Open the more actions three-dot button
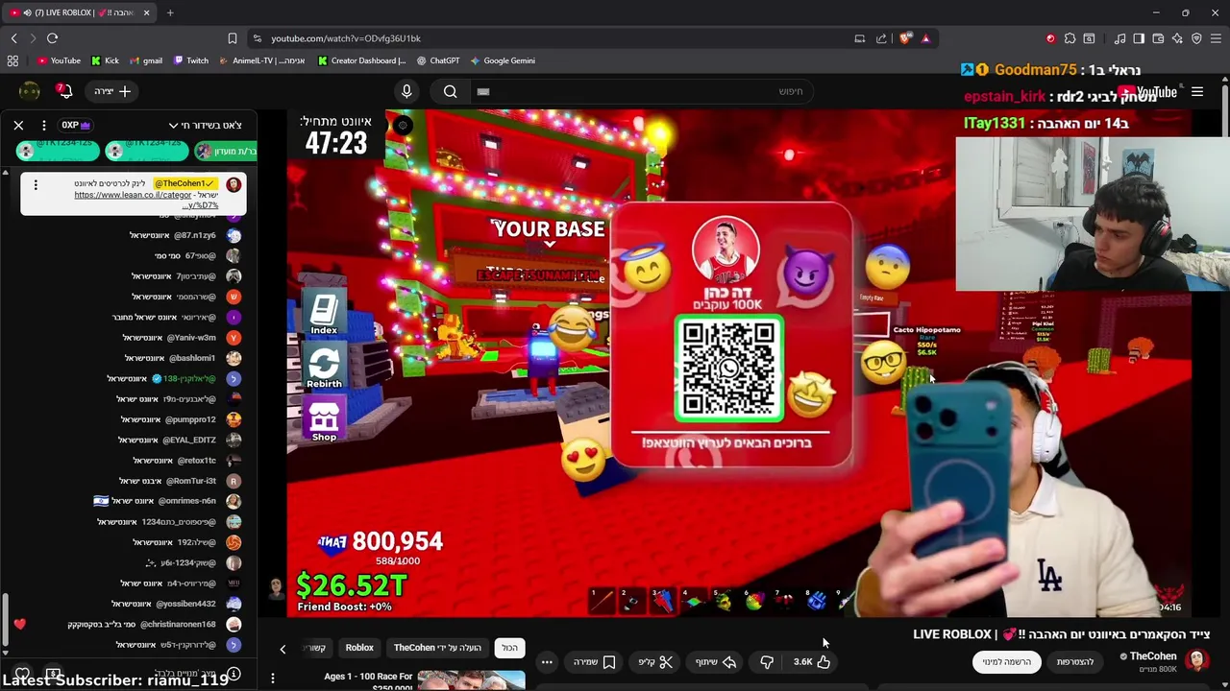Image resolution: width=1230 pixels, height=691 pixels. [547, 661]
